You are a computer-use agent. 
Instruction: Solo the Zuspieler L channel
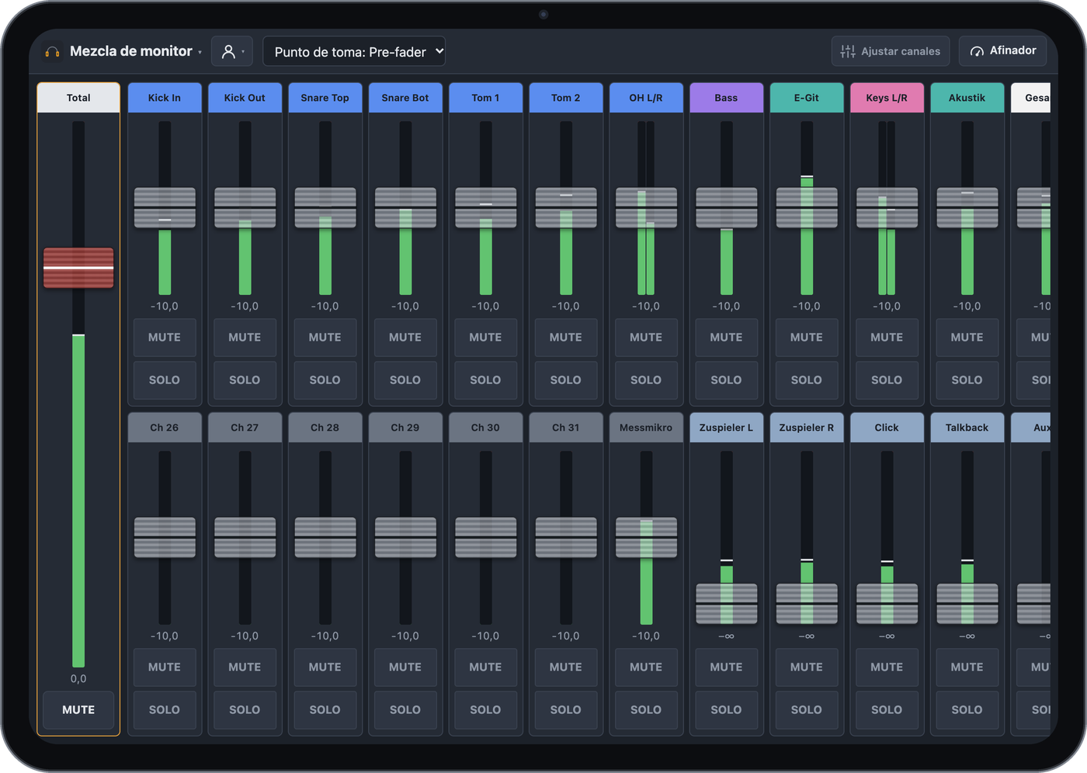[x=727, y=710]
